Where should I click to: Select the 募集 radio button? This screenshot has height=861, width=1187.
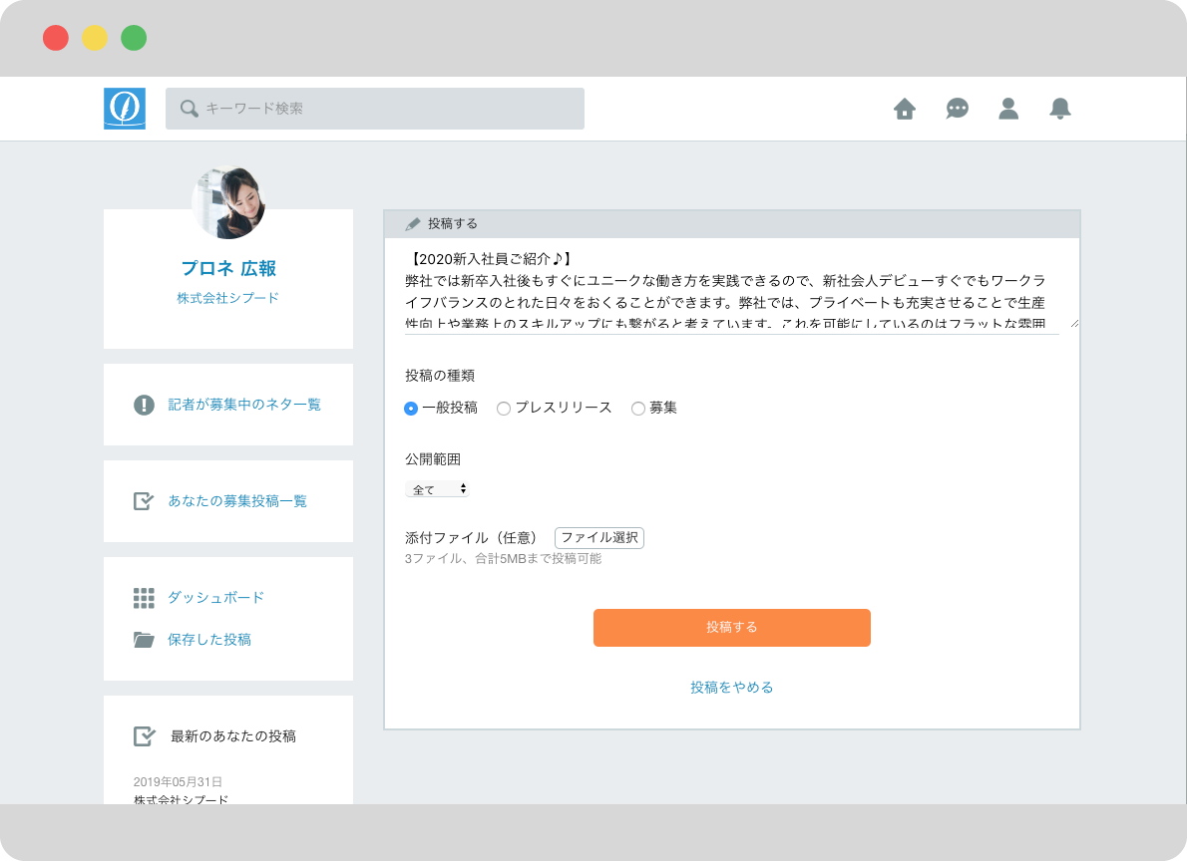click(638, 409)
